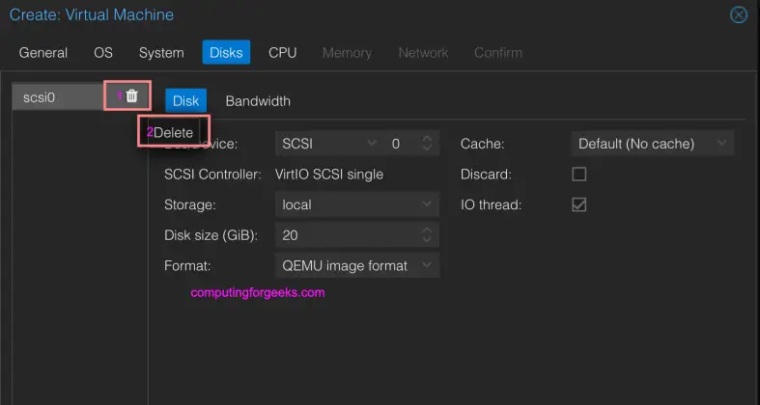Click the disk size spinner arrows
Image resolution: width=760 pixels, height=405 pixels.
click(428, 235)
